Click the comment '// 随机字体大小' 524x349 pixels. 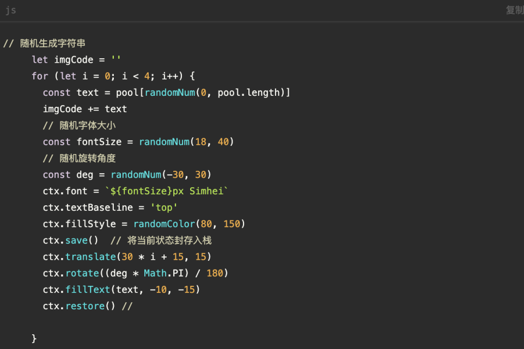pyautogui.click(x=79, y=126)
